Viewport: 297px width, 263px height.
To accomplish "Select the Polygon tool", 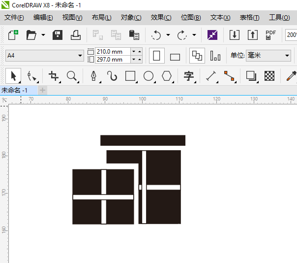I will tap(167, 76).
